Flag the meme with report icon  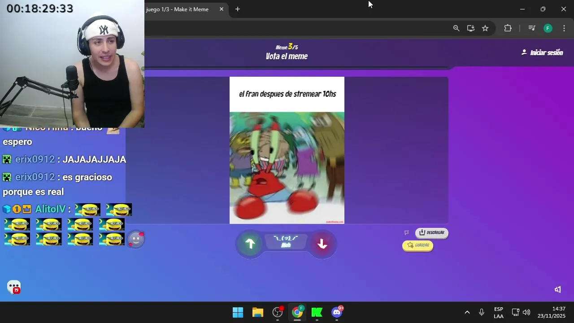click(407, 232)
